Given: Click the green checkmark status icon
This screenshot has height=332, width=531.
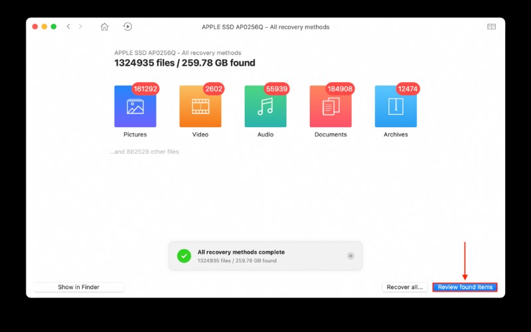Looking at the screenshot, I should coord(185,256).
